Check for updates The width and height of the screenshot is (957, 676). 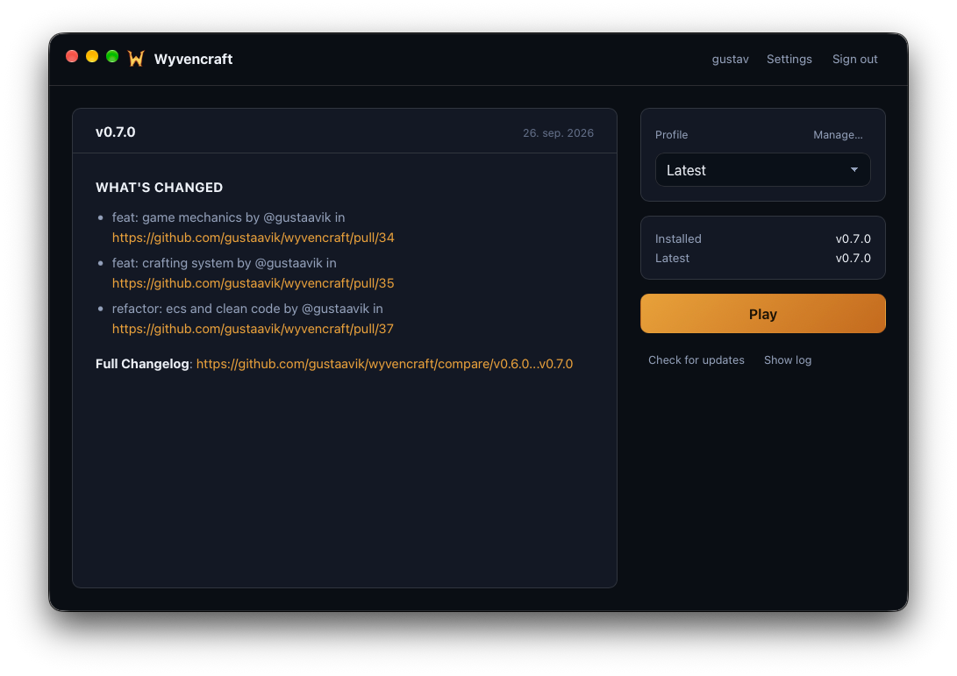tap(696, 360)
